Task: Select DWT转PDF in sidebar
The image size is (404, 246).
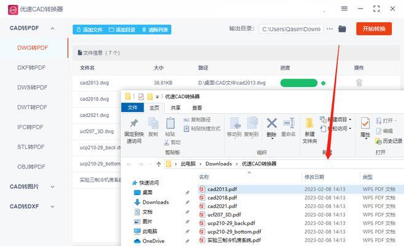Action: tap(32, 107)
